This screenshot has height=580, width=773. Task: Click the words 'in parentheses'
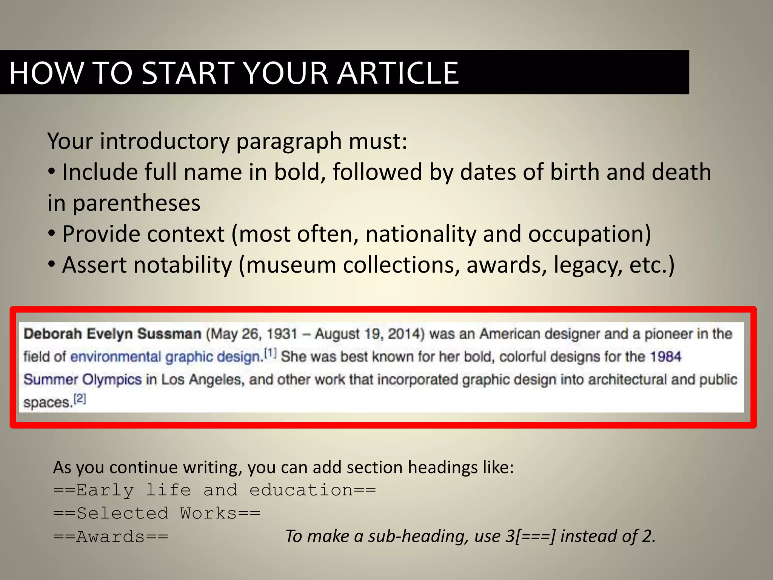[x=124, y=204]
